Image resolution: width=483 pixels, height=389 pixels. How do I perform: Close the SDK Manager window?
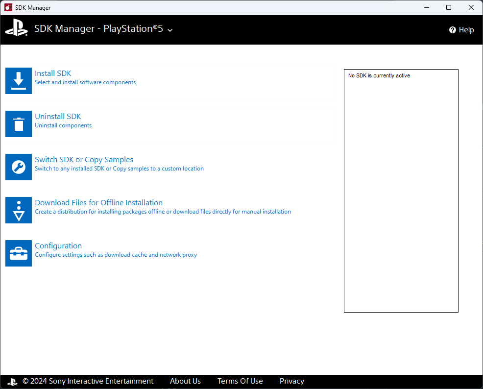[x=471, y=7]
